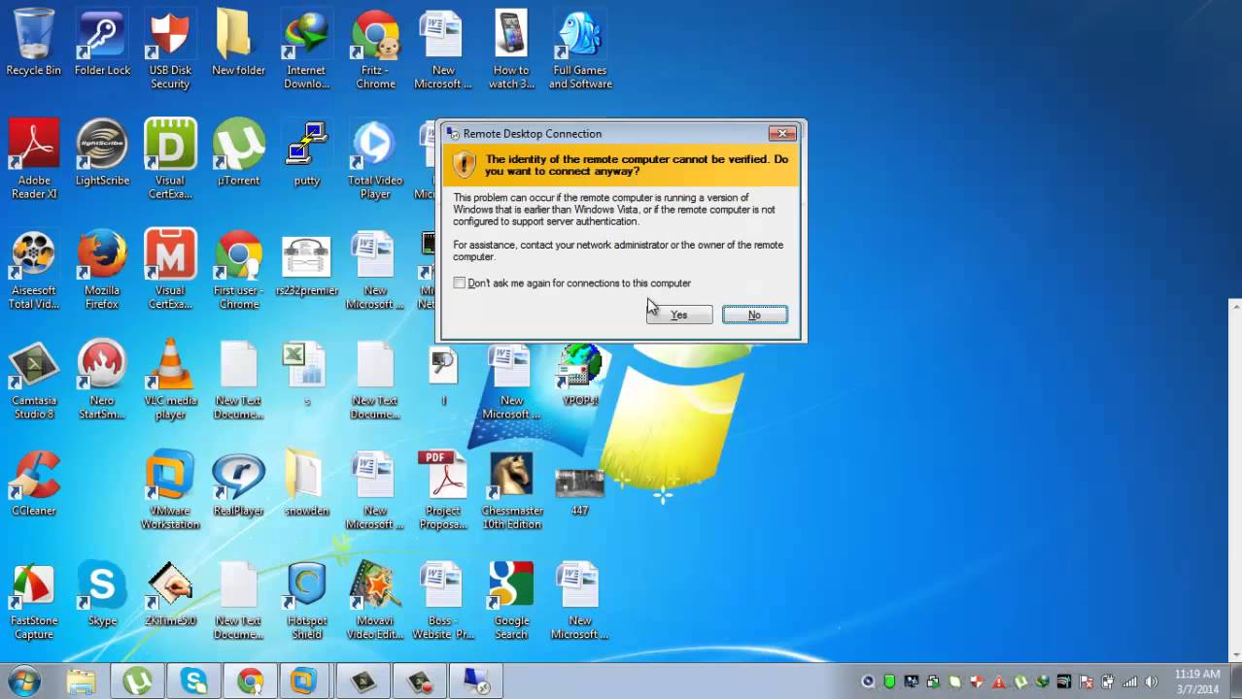Screen dimensions: 1242x699
Task: Select the Internet Download Manager shortcut
Action: (x=306, y=50)
